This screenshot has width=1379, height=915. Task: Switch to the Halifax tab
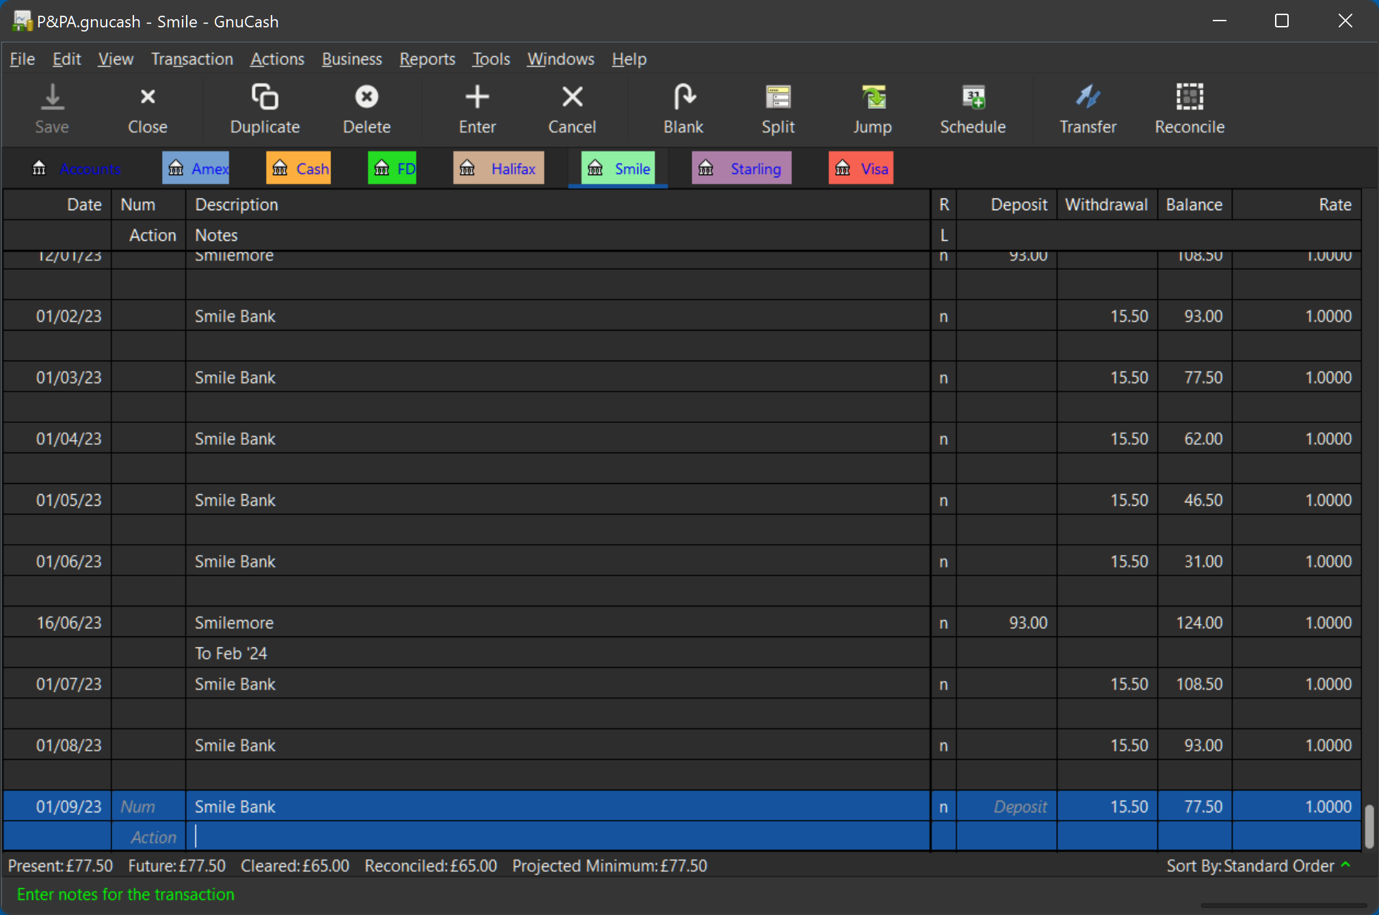click(x=499, y=168)
